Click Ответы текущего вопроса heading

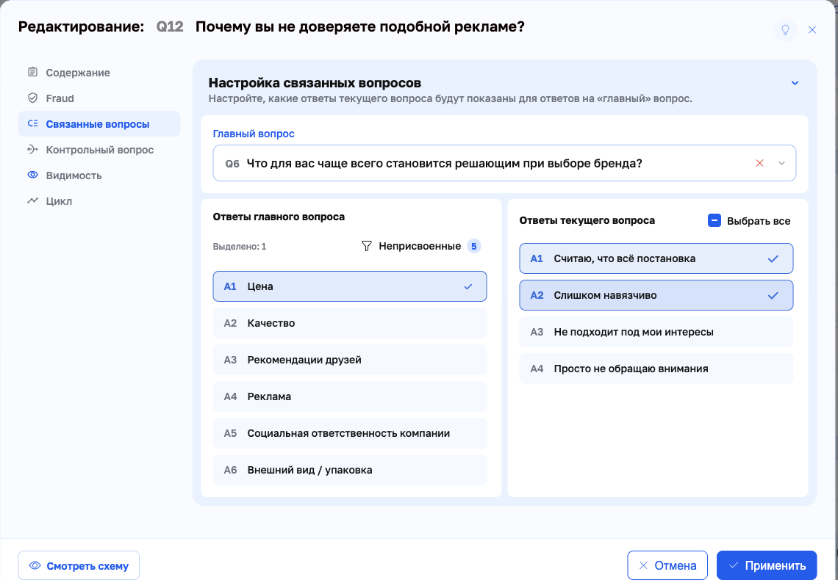pos(587,220)
